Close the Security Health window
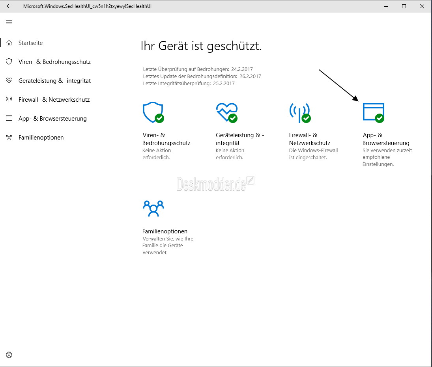The image size is (432, 367). 422,6
